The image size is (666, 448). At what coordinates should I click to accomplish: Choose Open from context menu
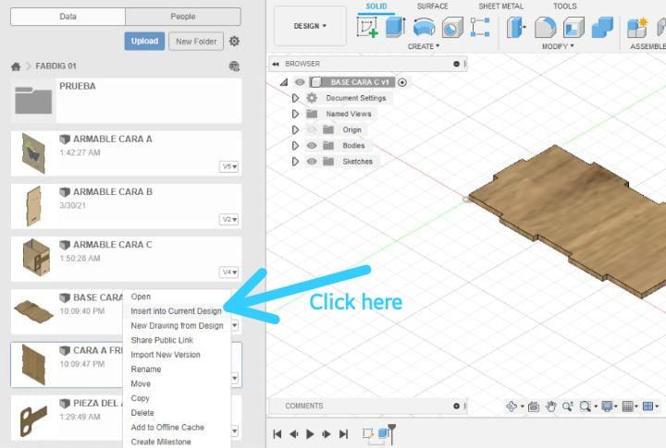(177, 297)
